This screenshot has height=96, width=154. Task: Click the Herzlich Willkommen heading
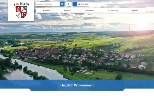77,85
